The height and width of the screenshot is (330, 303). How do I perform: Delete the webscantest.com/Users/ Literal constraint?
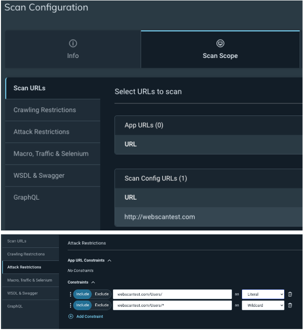pos(290,294)
